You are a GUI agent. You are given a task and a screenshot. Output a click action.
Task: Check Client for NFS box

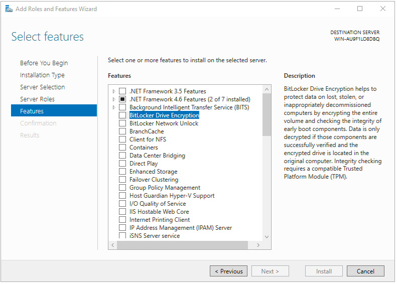coord(122,139)
